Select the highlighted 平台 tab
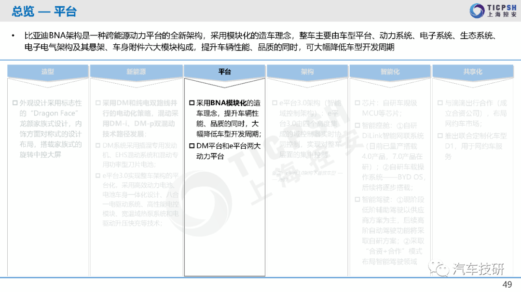Image resolution: width=521 pixels, height=292 pixels. (225, 72)
